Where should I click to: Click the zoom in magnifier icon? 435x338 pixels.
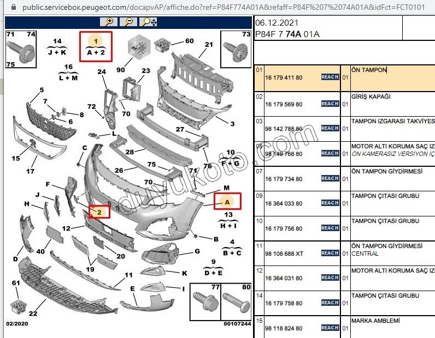(109, 22)
